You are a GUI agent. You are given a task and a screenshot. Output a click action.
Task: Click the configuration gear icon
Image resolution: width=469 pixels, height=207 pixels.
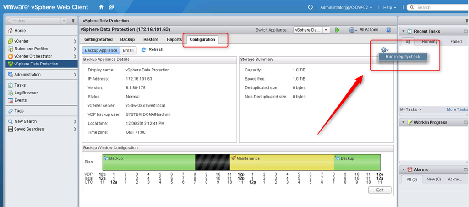click(x=384, y=50)
